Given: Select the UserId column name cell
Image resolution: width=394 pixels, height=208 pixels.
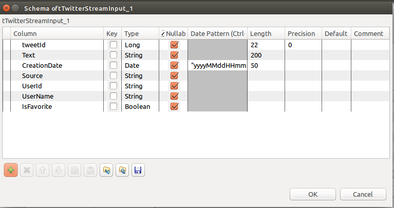Looking at the screenshot, I should (57, 86).
